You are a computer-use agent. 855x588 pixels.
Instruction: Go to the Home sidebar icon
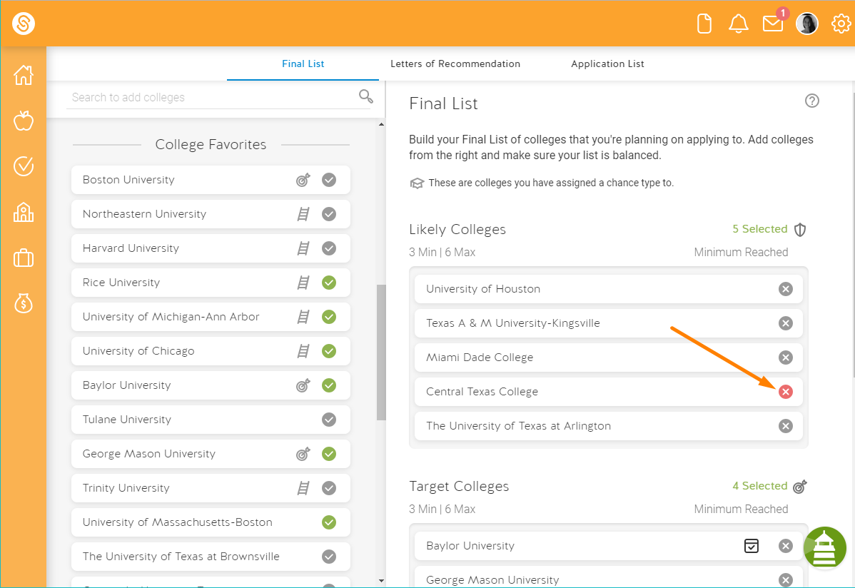click(x=24, y=75)
